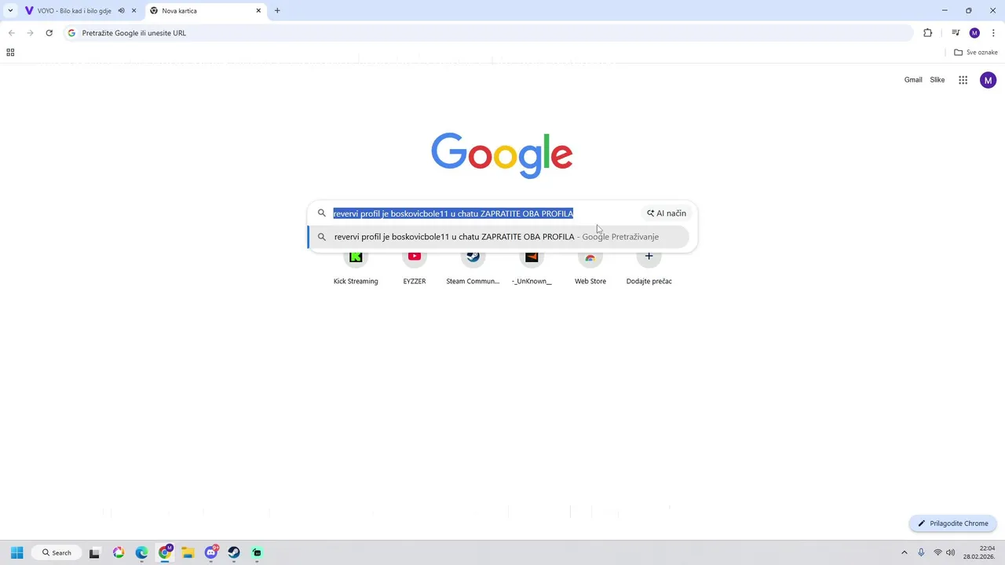Mute audio on the VOYO tab
The height and width of the screenshot is (565, 1005).
click(x=121, y=11)
